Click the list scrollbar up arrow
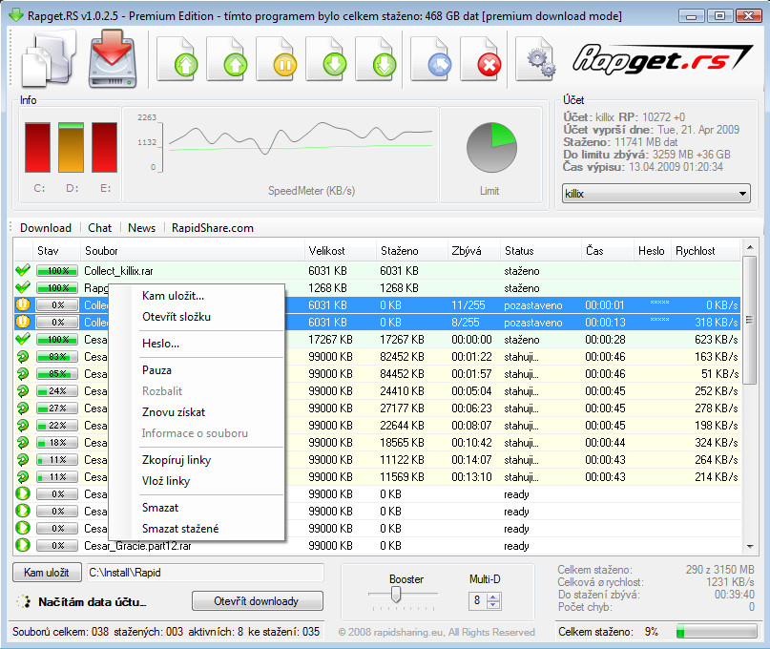Viewport: 770px width, 649px height. tap(750, 247)
